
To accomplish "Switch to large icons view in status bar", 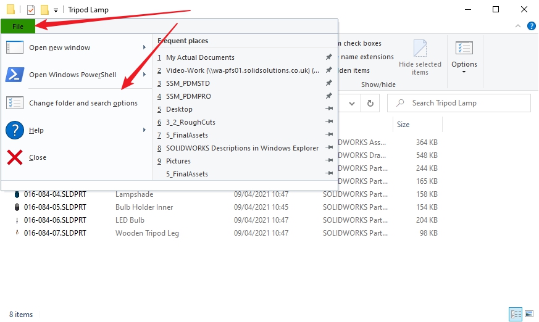I will click(x=529, y=314).
